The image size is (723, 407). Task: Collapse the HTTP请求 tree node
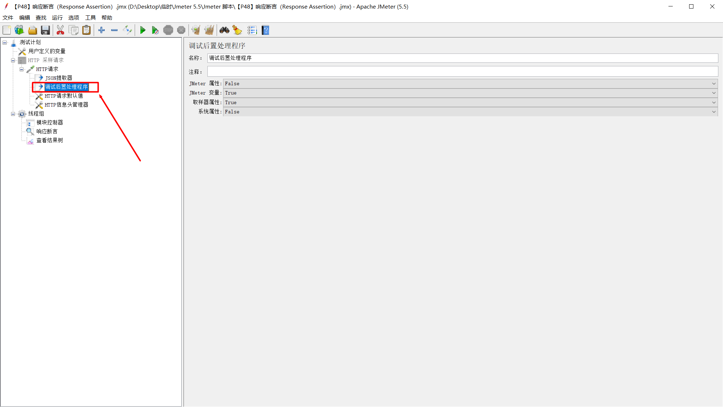click(x=22, y=70)
